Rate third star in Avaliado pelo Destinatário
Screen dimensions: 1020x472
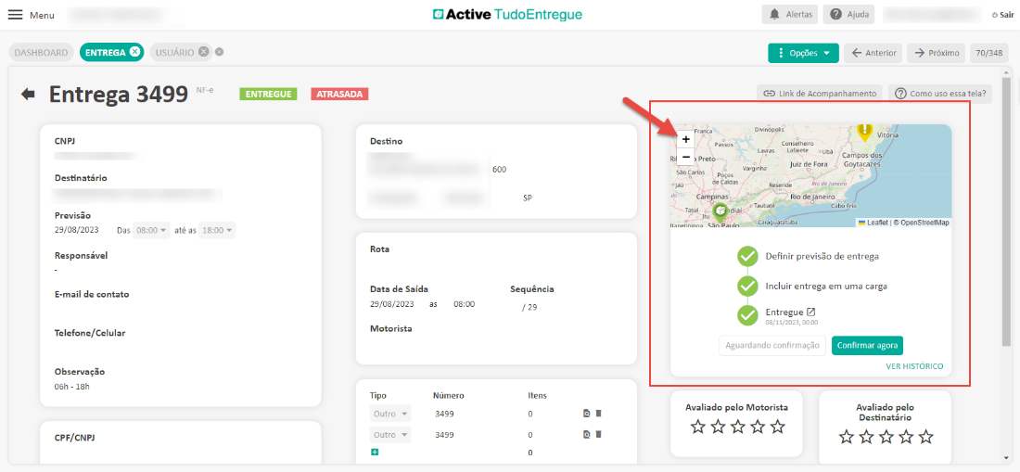pyautogui.click(x=886, y=436)
